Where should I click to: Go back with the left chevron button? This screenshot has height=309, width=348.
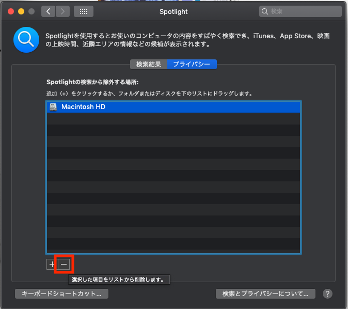[48, 11]
